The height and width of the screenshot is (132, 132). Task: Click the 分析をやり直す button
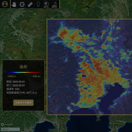tap(23, 103)
